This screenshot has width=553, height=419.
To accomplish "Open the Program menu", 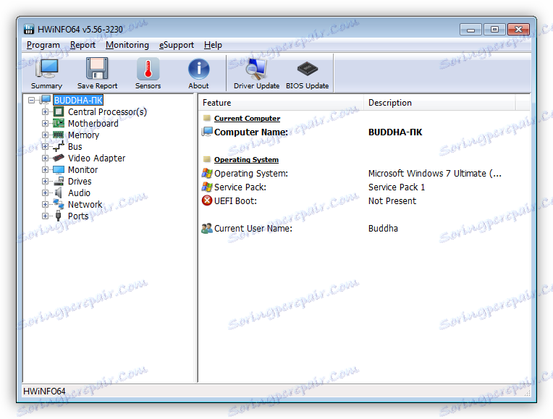I will 43,45.
